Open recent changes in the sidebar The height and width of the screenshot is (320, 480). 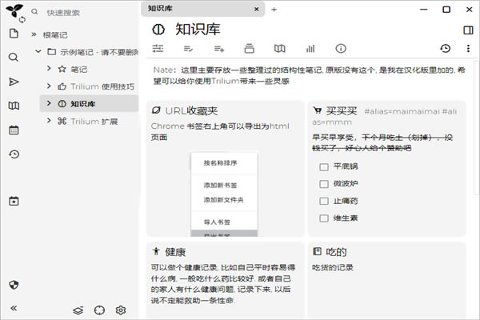[x=14, y=154]
